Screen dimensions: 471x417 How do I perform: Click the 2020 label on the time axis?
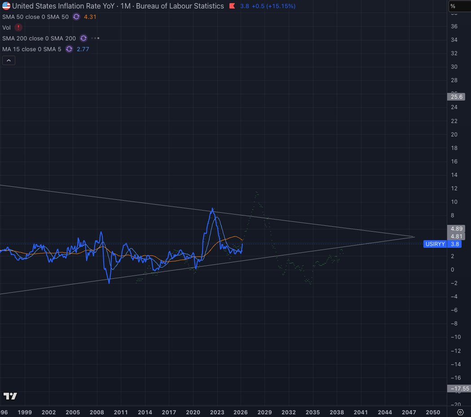pos(193,412)
